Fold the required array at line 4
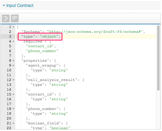Image resolution: width=162 pixels, height=131 pixels. tap(14, 42)
